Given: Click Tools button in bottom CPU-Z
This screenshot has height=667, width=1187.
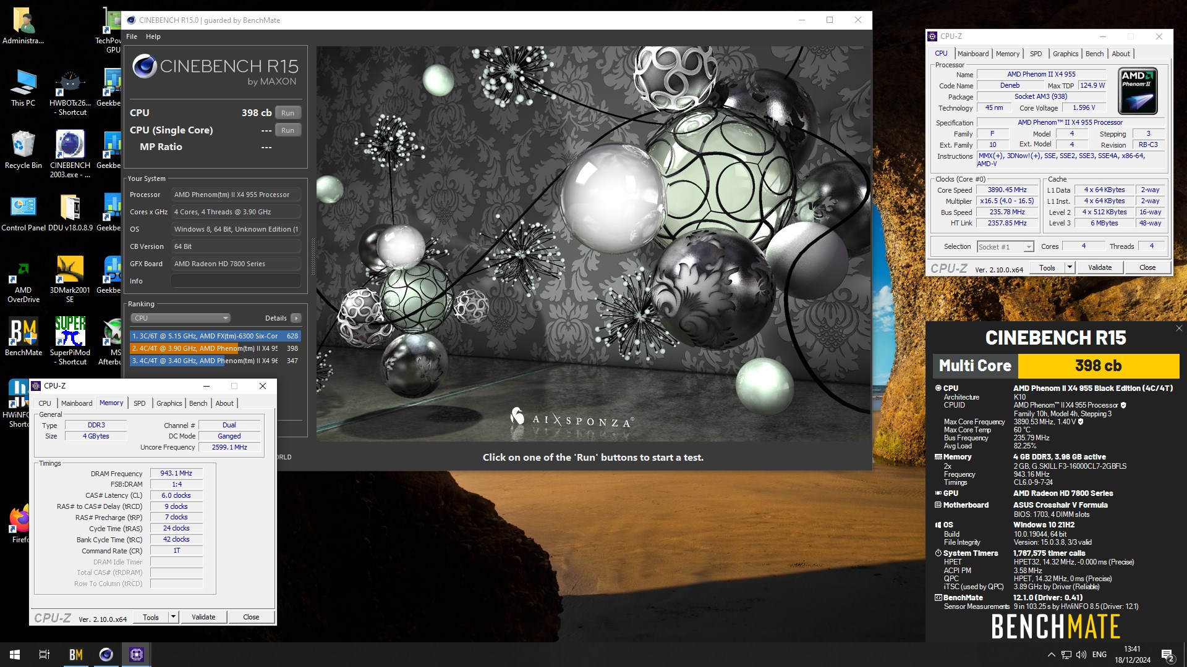Looking at the screenshot, I should point(150,617).
